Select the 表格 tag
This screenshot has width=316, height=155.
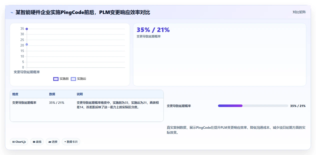[x=37, y=142]
